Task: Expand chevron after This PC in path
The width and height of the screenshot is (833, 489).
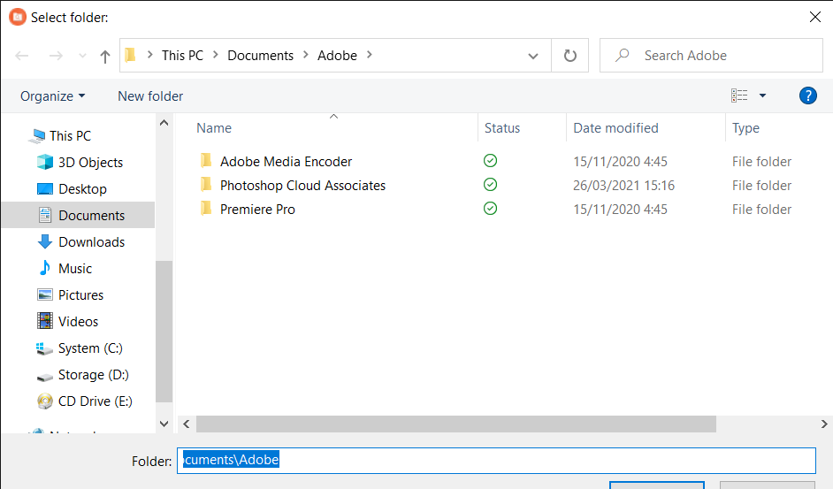Action: tap(216, 55)
